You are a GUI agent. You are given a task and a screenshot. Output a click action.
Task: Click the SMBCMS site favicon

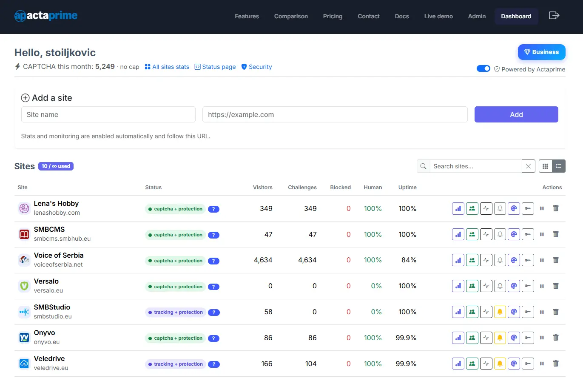tap(24, 234)
